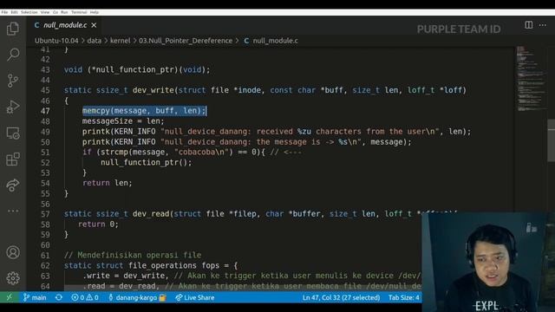The width and height of the screenshot is (555, 312).
Task: Click null_function_ptr(); call on line 52
Action: (146, 162)
